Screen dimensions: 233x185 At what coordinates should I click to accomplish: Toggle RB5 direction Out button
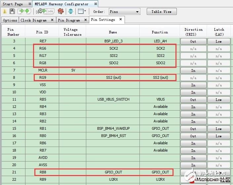(193, 100)
